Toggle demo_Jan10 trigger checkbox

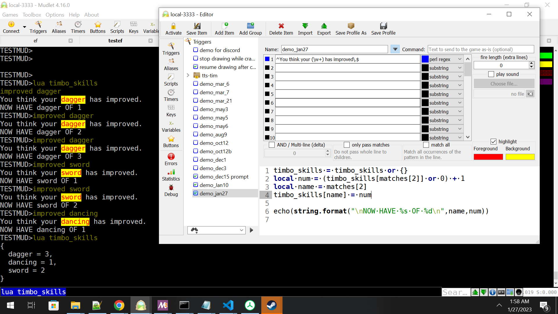[196, 185]
